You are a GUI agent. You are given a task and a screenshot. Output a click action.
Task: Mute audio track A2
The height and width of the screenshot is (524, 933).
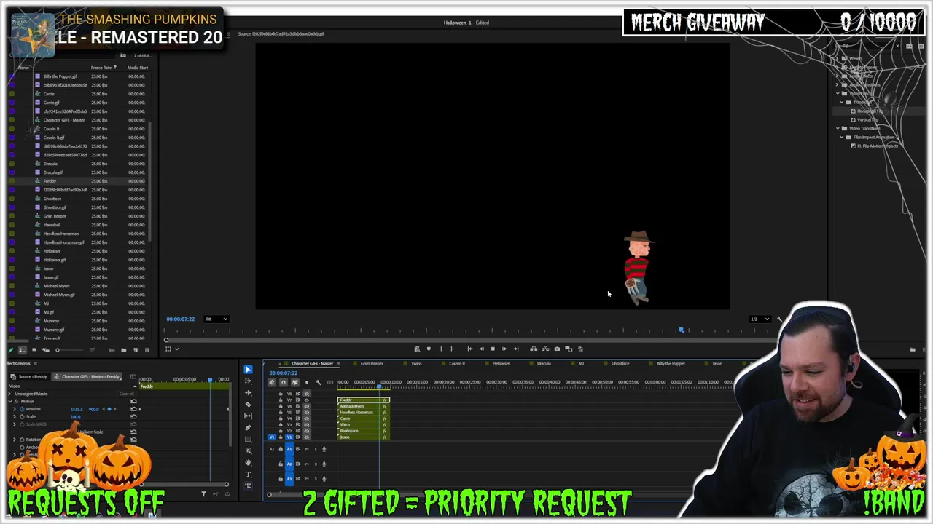[x=307, y=464]
